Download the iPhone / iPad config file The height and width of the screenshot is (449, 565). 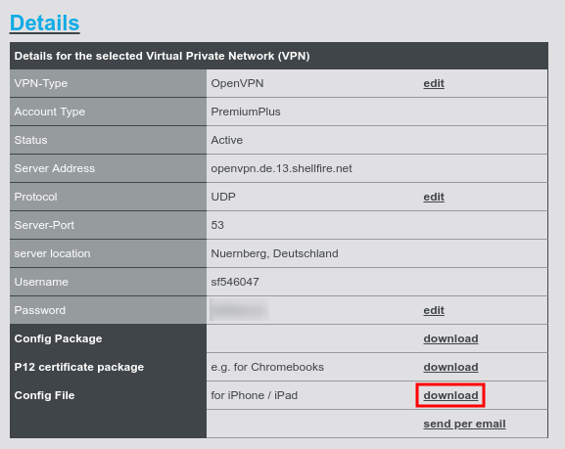point(450,395)
